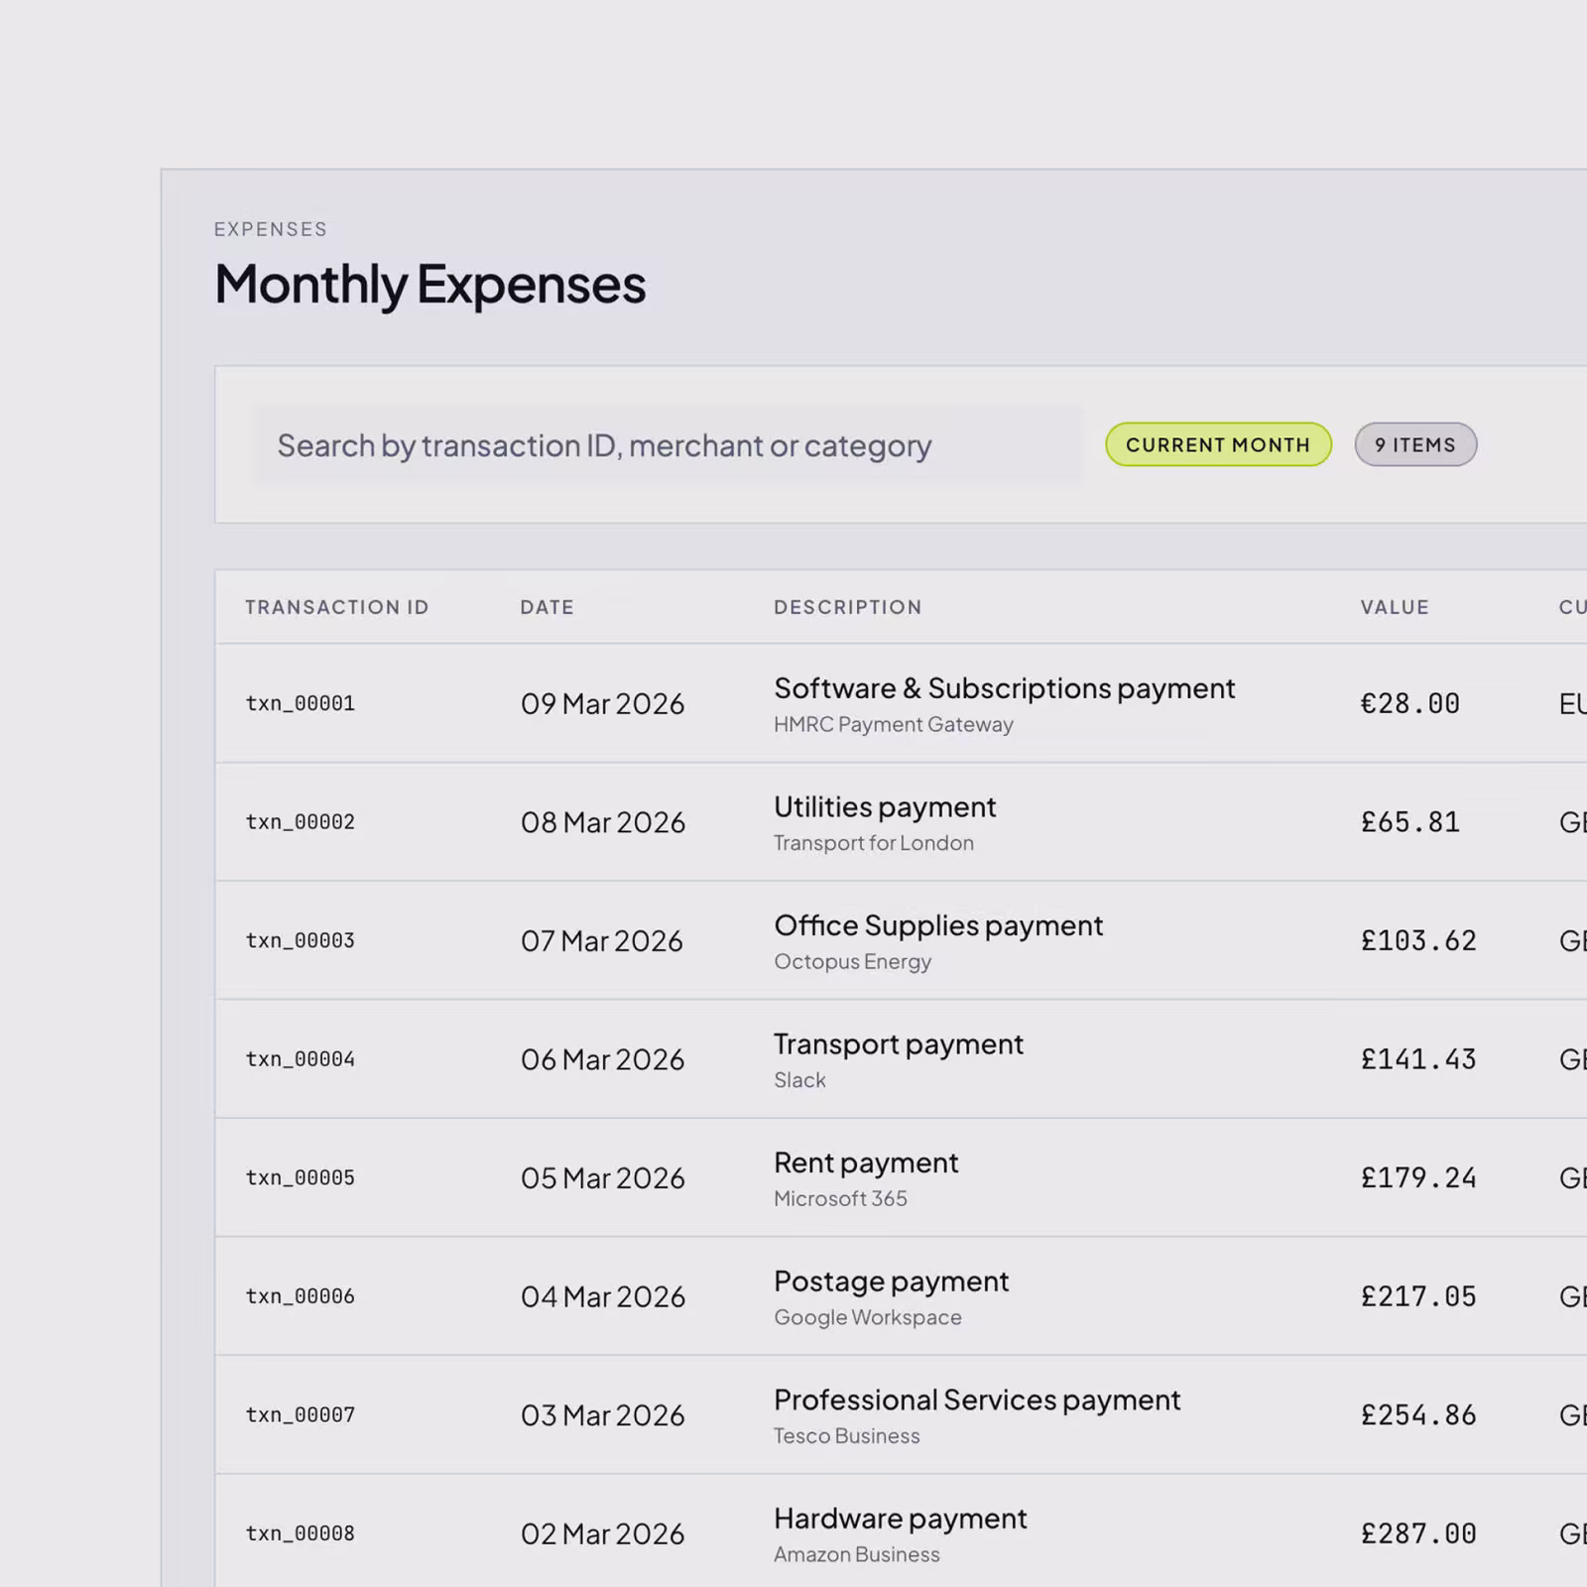Select the value £217.05
Image resolution: width=1587 pixels, height=1587 pixels.
click(1418, 1296)
